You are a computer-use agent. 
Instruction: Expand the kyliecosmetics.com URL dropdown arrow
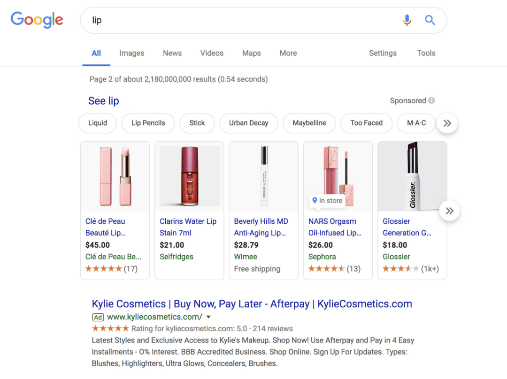209,317
